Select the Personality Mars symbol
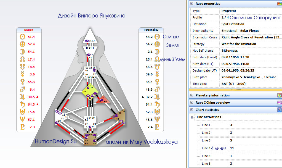This screenshot has width=282, height=168. 157,89
